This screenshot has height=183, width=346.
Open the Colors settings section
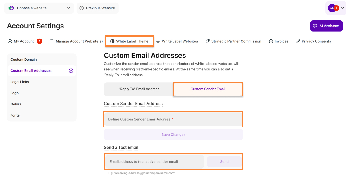(16, 104)
